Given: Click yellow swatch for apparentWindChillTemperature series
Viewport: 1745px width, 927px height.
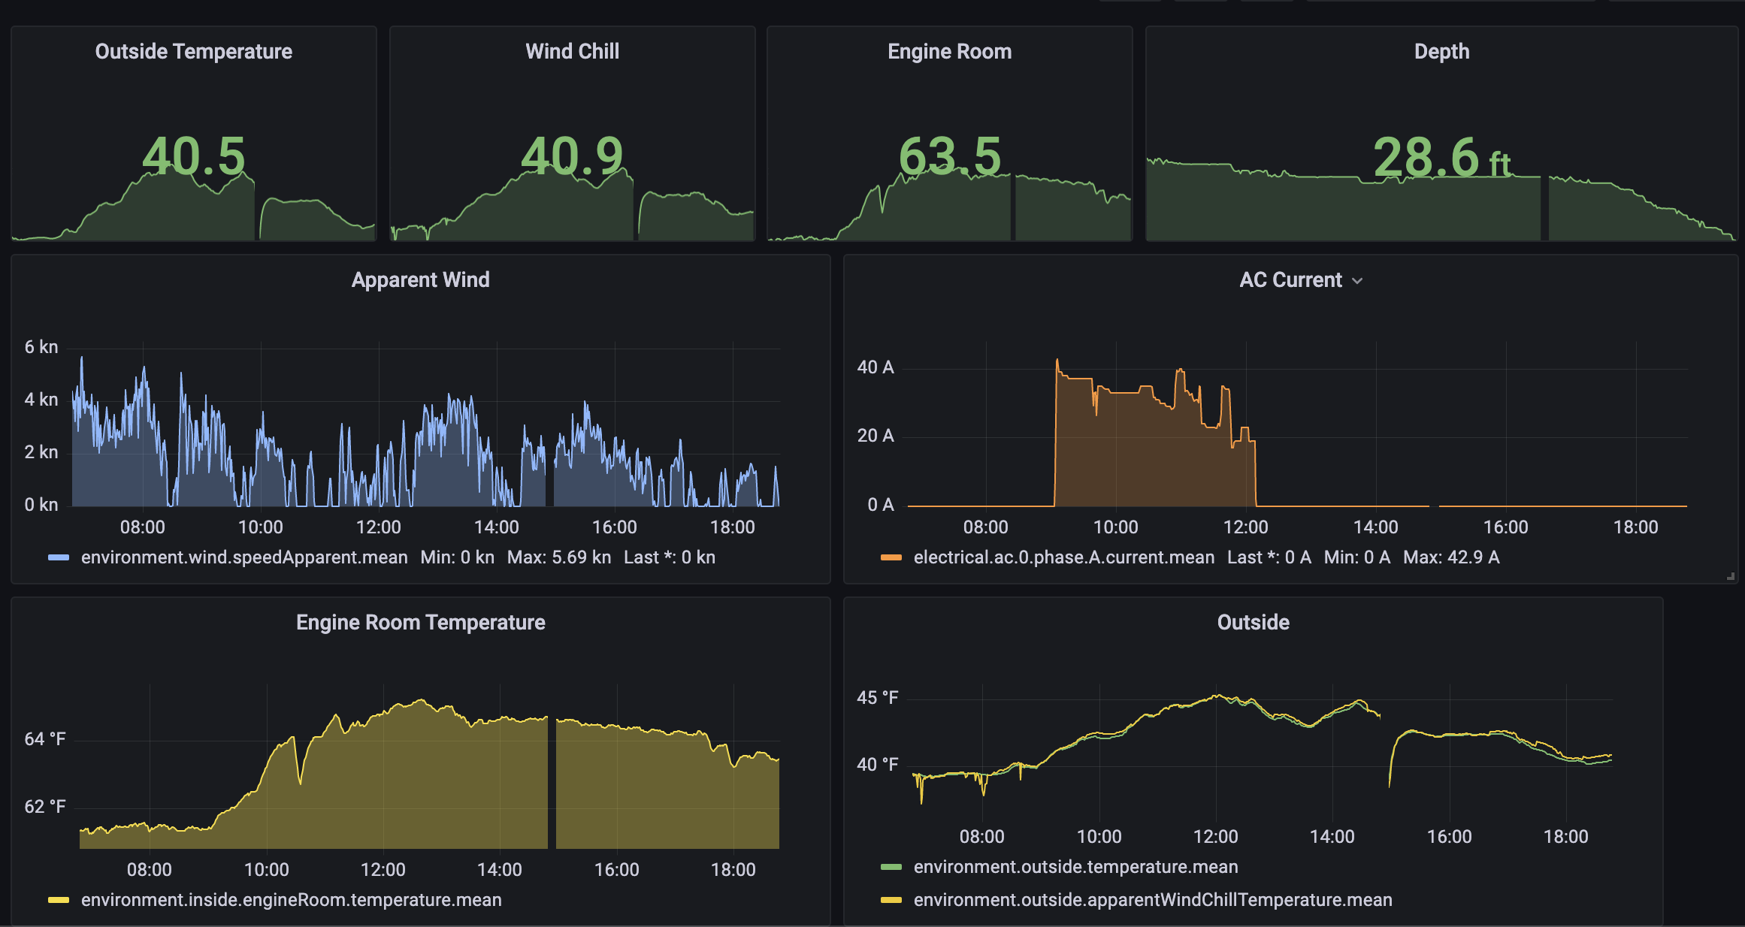Looking at the screenshot, I should tap(891, 900).
